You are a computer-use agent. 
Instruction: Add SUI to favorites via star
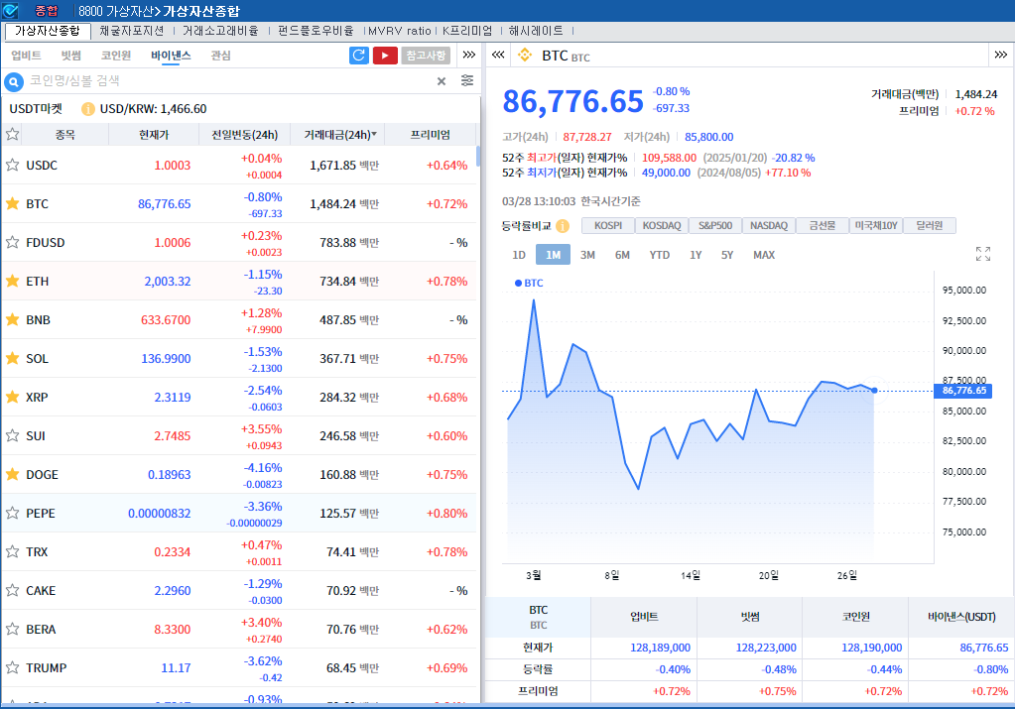[x=12, y=435]
